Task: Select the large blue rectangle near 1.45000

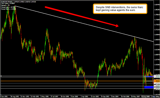Action: click(x=149, y=87)
